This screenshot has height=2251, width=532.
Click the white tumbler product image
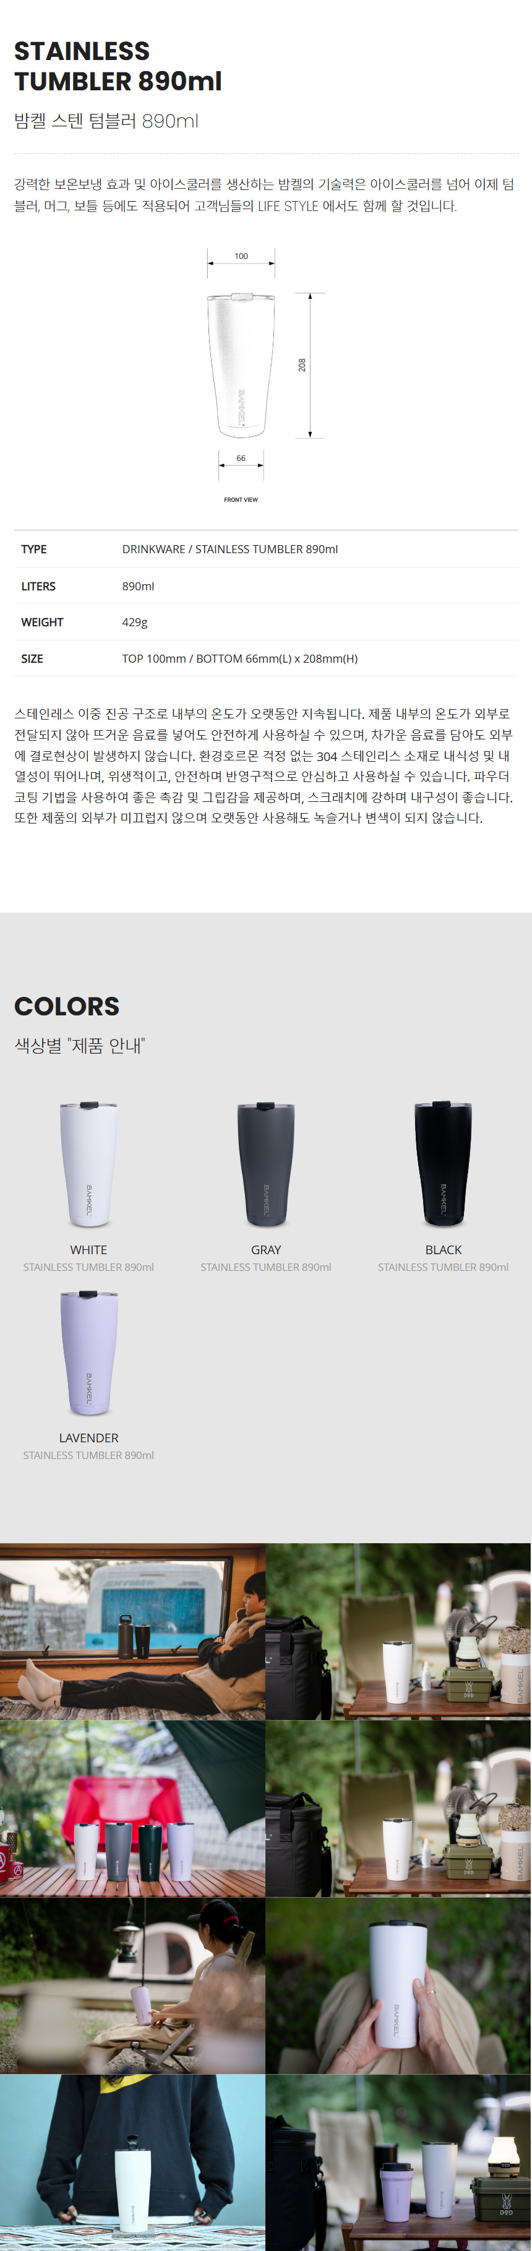pyautogui.click(x=88, y=1164)
